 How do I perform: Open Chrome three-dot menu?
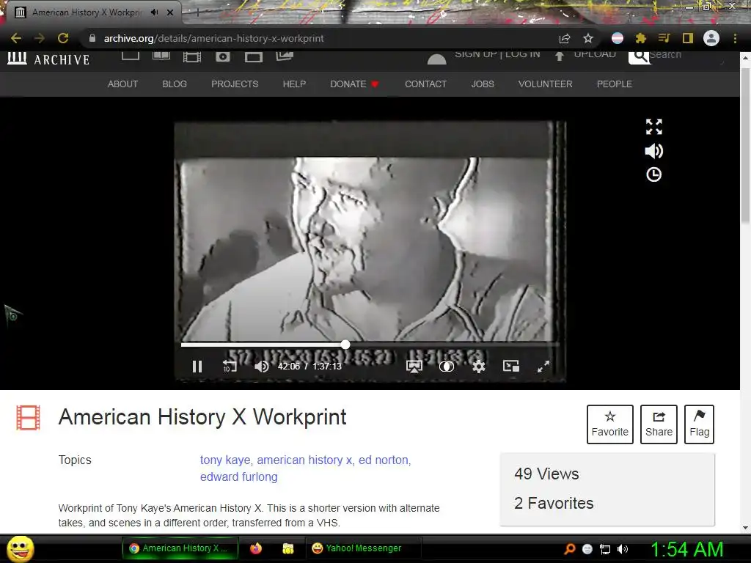(x=735, y=38)
